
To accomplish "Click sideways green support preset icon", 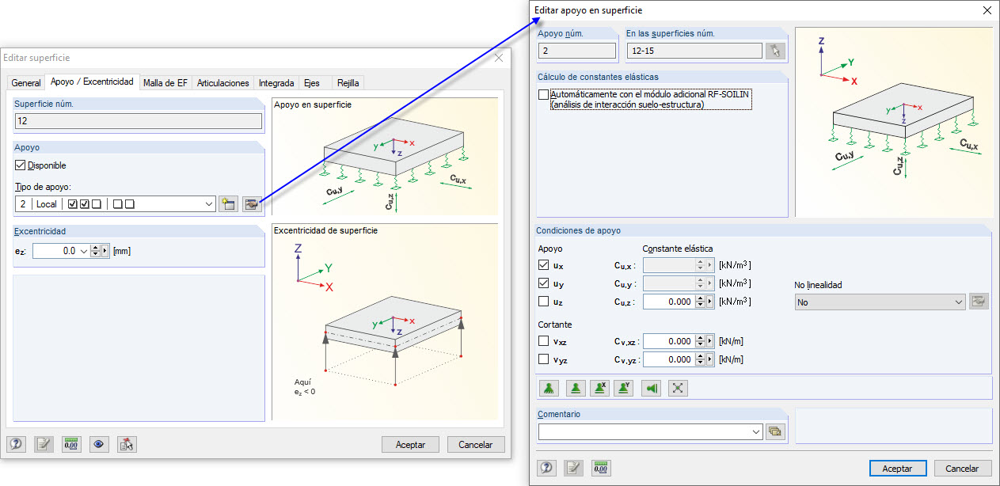I will 651,388.
